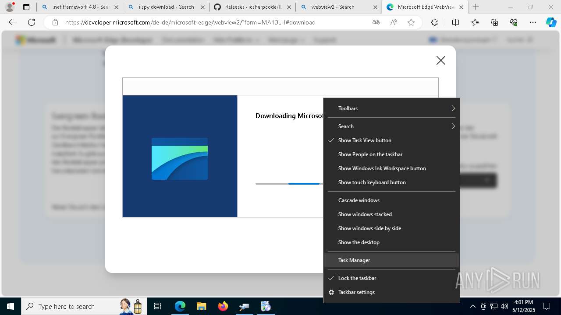Open network status tray icon
561x315 pixels.
tap(494, 306)
